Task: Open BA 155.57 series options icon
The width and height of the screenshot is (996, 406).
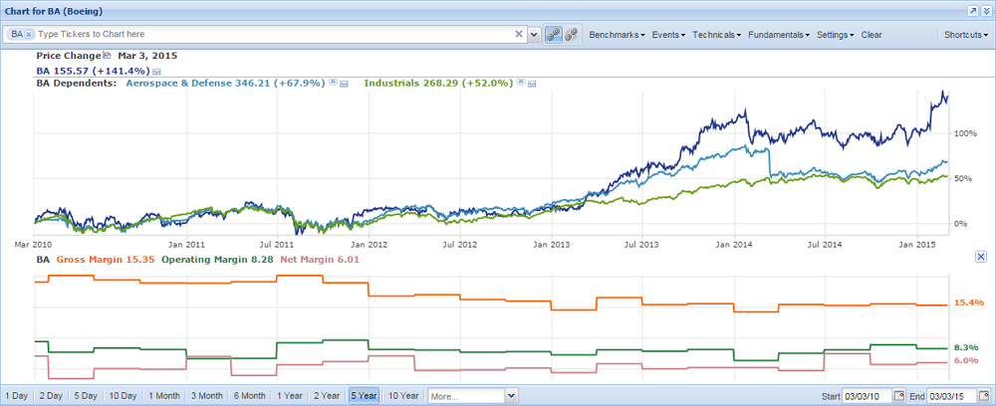Action: coord(156,71)
